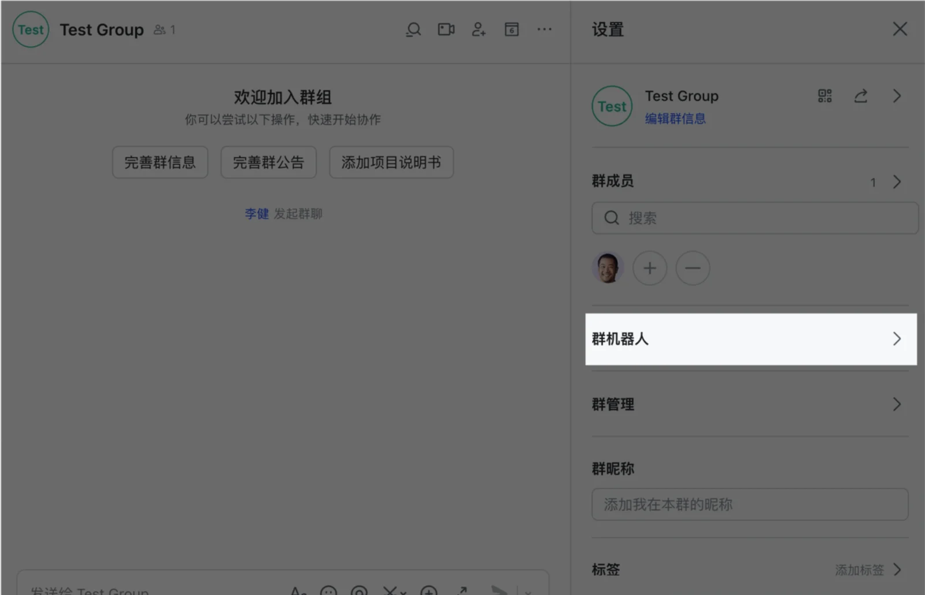Click the 添加标签 text
The height and width of the screenshot is (595, 925).
point(860,570)
